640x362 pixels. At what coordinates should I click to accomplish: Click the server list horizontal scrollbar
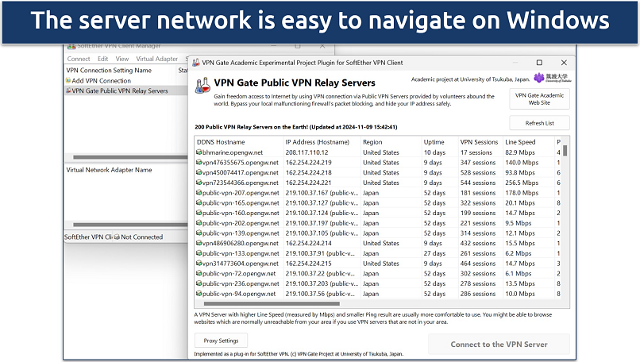(x=272, y=303)
